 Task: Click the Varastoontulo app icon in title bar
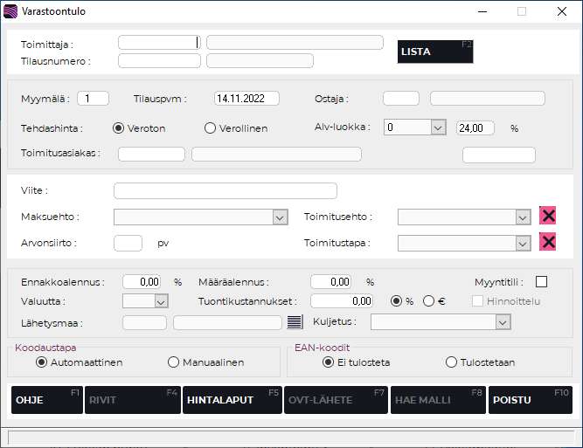click(x=11, y=12)
